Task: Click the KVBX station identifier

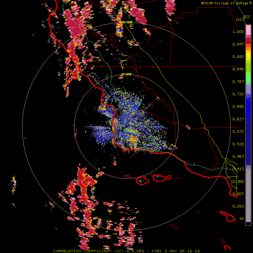Action: [x=157, y=251]
